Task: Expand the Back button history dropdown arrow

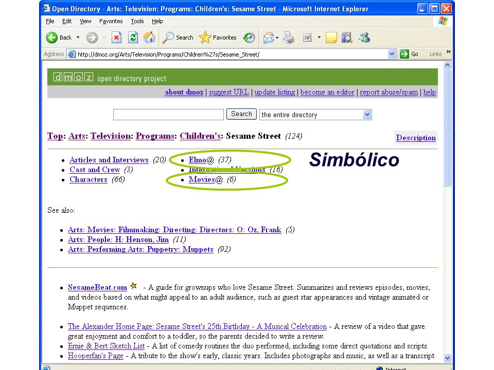Action: pyautogui.click(x=78, y=38)
